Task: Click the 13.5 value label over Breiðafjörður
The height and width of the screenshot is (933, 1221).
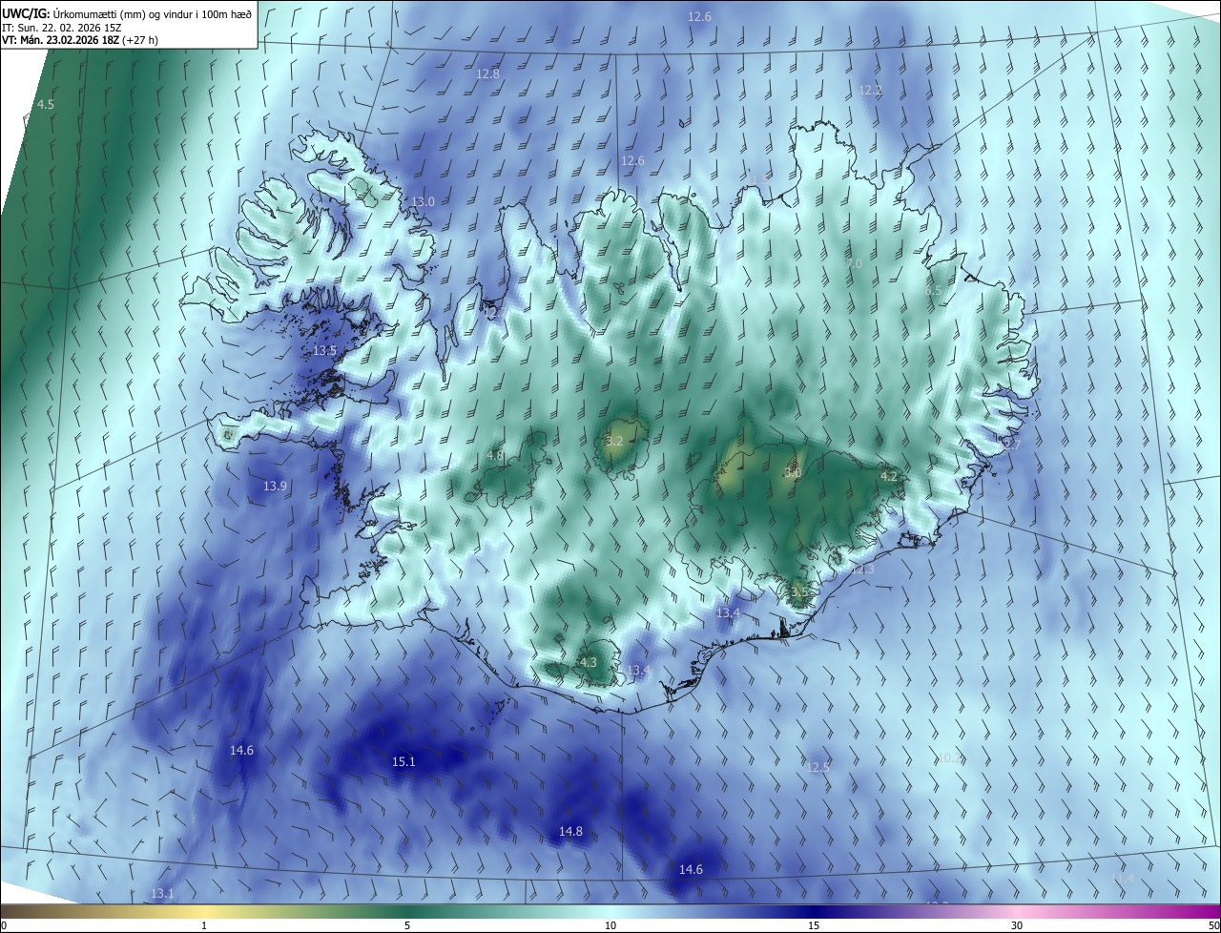Action: [x=324, y=350]
